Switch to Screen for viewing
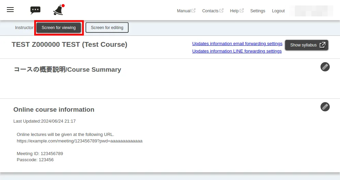Image resolution: width=340 pixels, height=180 pixels. 58,28
